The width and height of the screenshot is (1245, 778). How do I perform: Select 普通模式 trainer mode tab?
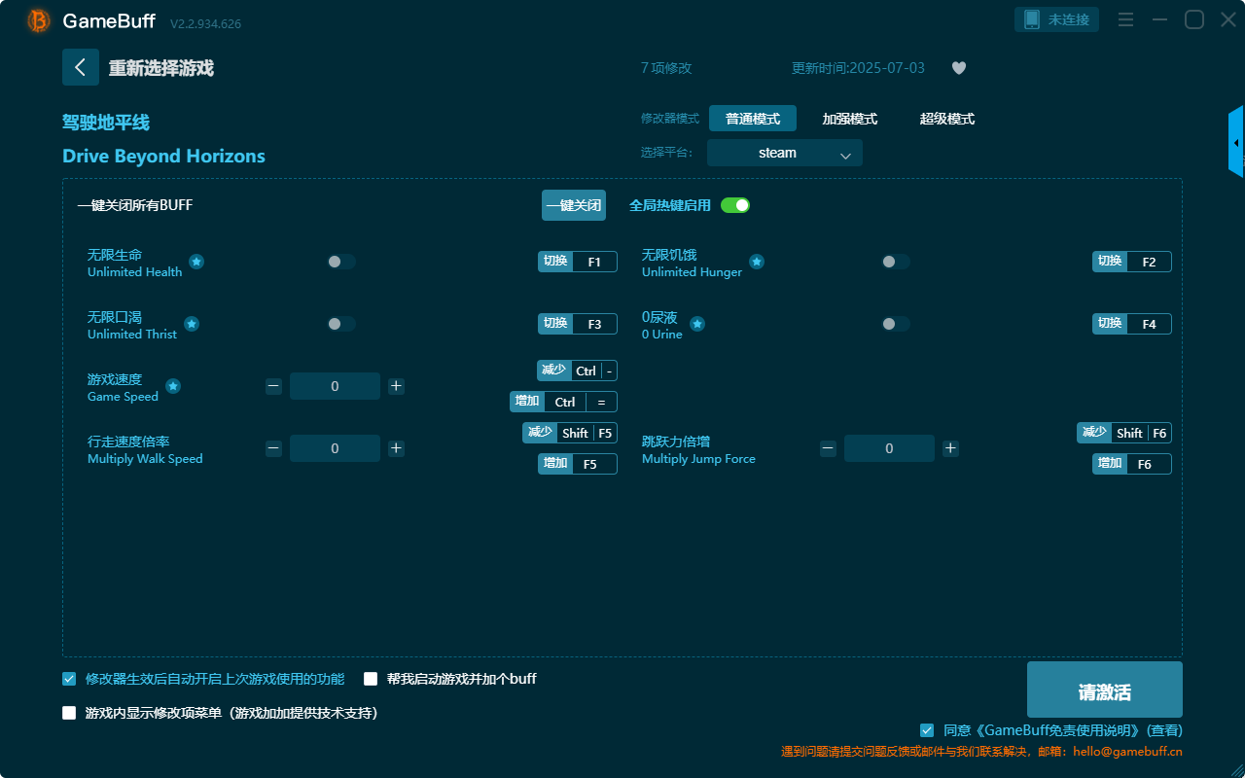(x=753, y=119)
